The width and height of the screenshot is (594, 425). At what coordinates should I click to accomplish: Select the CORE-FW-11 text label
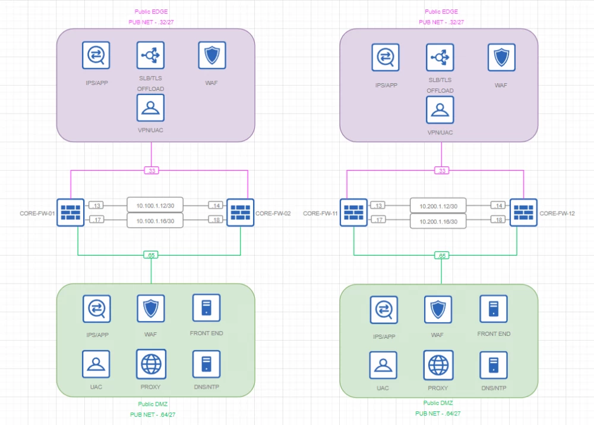[x=320, y=212]
